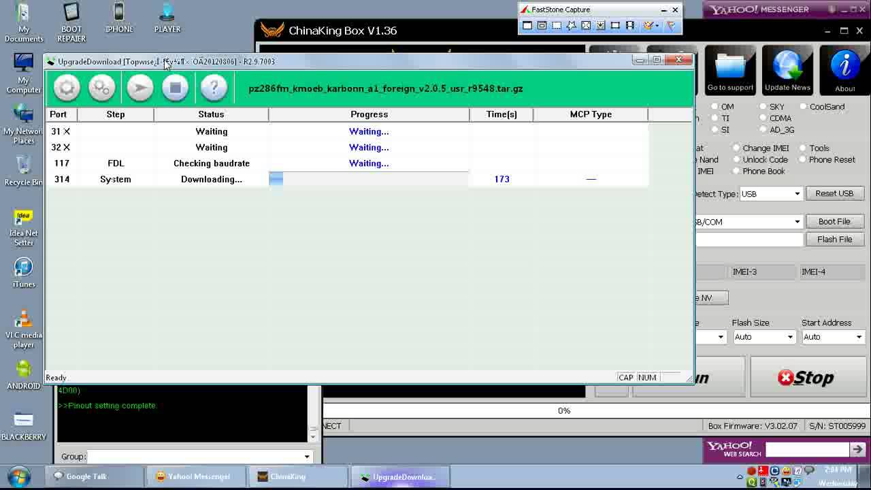
Task: Select the OM radio button
Action: tap(714, 107)
